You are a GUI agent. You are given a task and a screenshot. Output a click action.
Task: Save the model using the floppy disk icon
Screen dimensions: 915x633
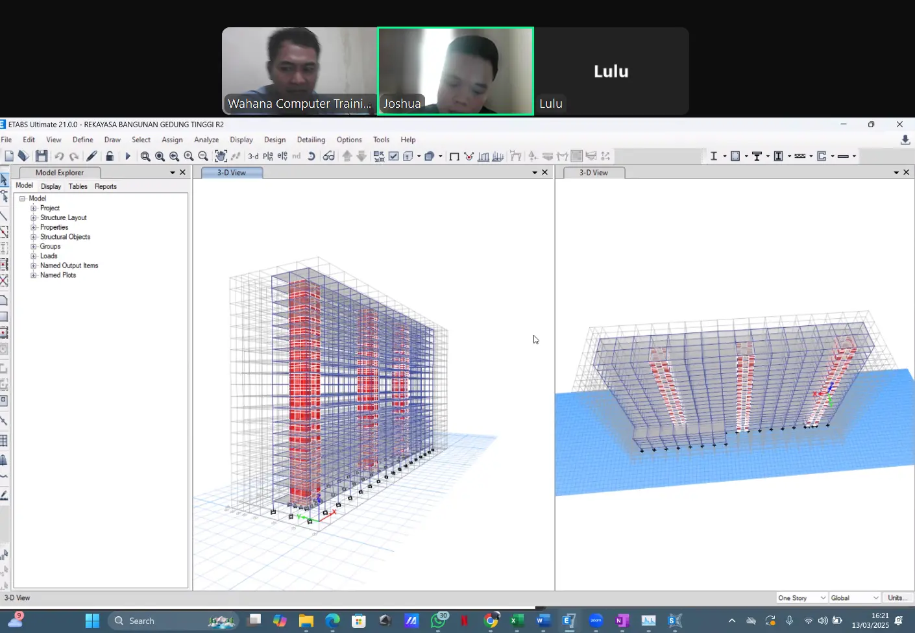coord(42,156)
